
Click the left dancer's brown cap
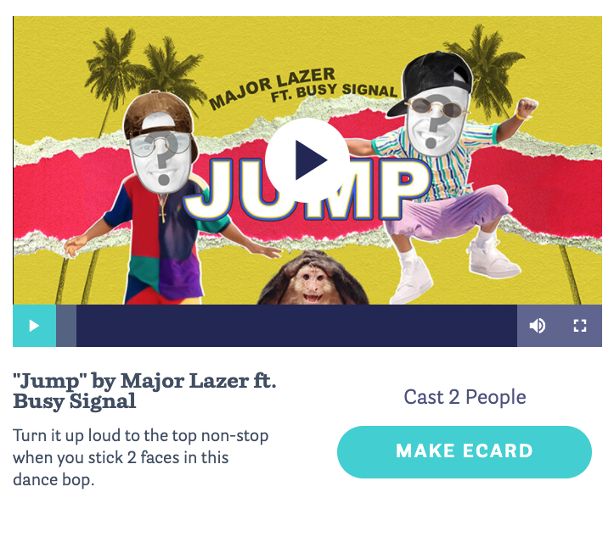point(159,117)
